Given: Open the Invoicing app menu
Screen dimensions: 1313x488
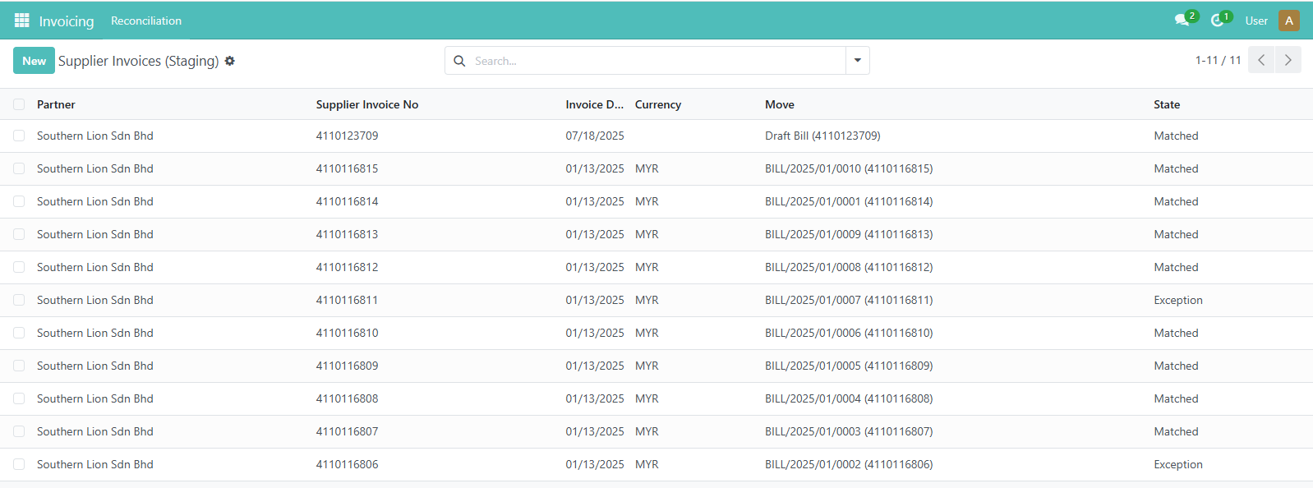Looking at the screenshot, I should (67, 21).
